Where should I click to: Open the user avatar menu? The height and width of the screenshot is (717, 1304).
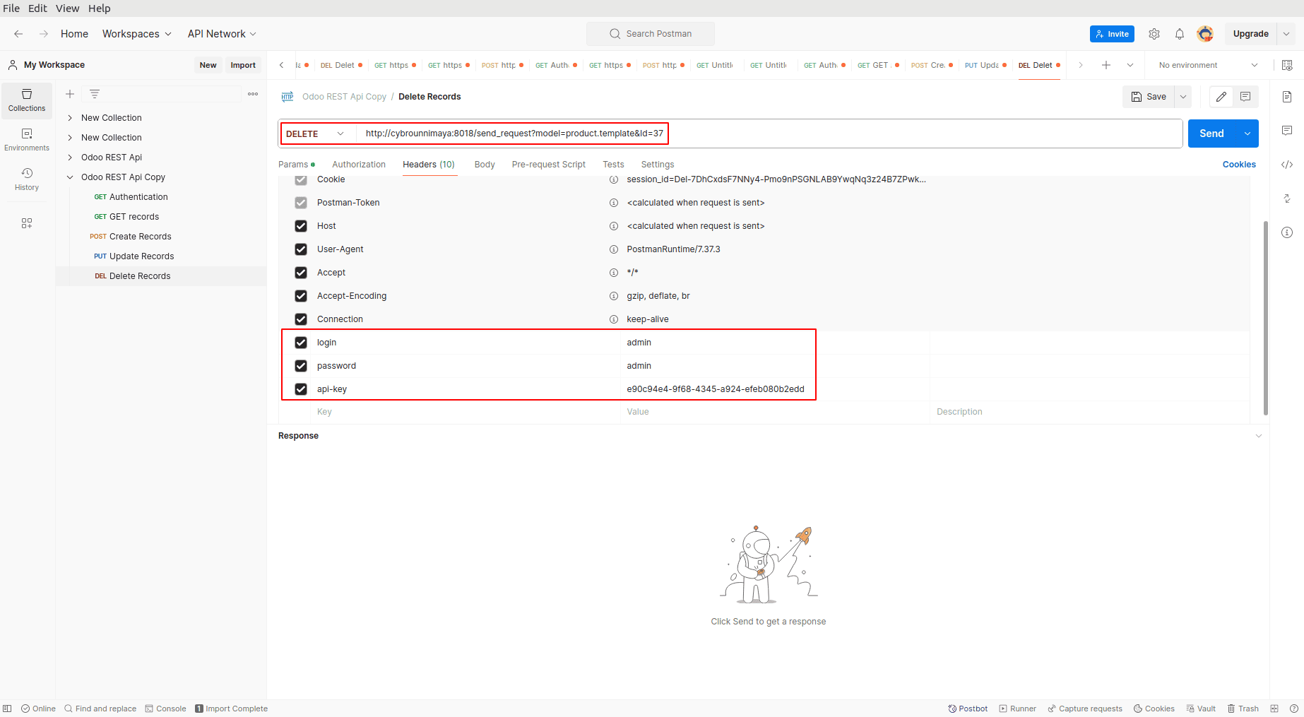coord(1205,34)
